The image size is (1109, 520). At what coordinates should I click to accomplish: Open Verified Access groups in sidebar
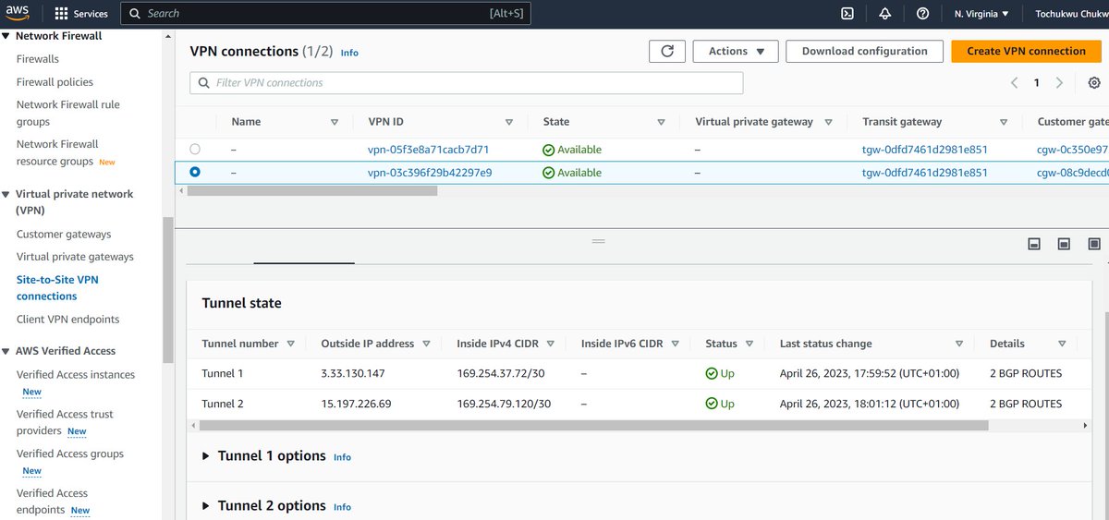(70, 453)
